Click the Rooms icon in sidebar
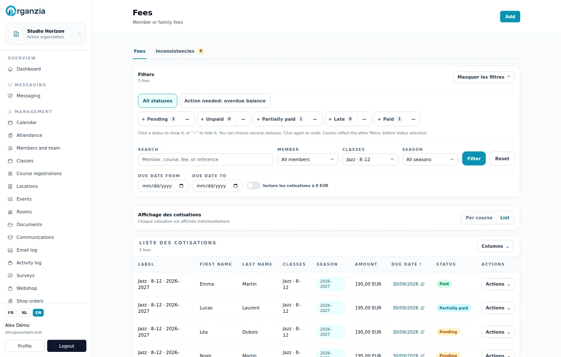This screenshot has height=357, width=561. 10,212
